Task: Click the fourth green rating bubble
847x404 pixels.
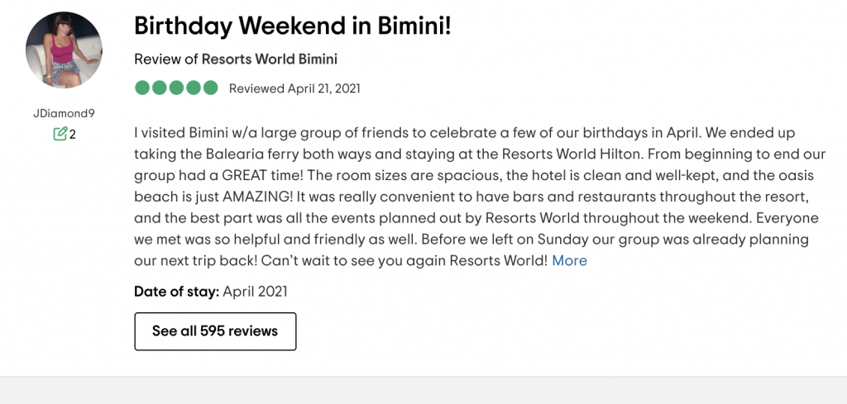Action: pos(194,88)
